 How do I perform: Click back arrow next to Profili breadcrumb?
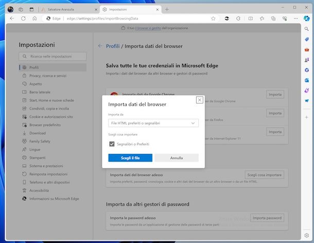[100, 46]
